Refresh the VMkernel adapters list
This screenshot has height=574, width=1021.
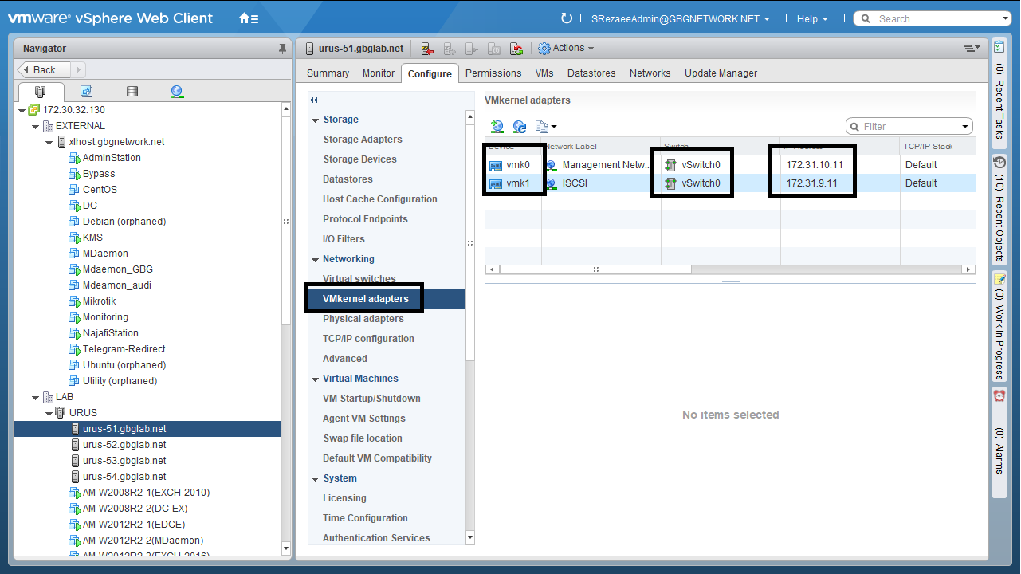pos(520,127)
